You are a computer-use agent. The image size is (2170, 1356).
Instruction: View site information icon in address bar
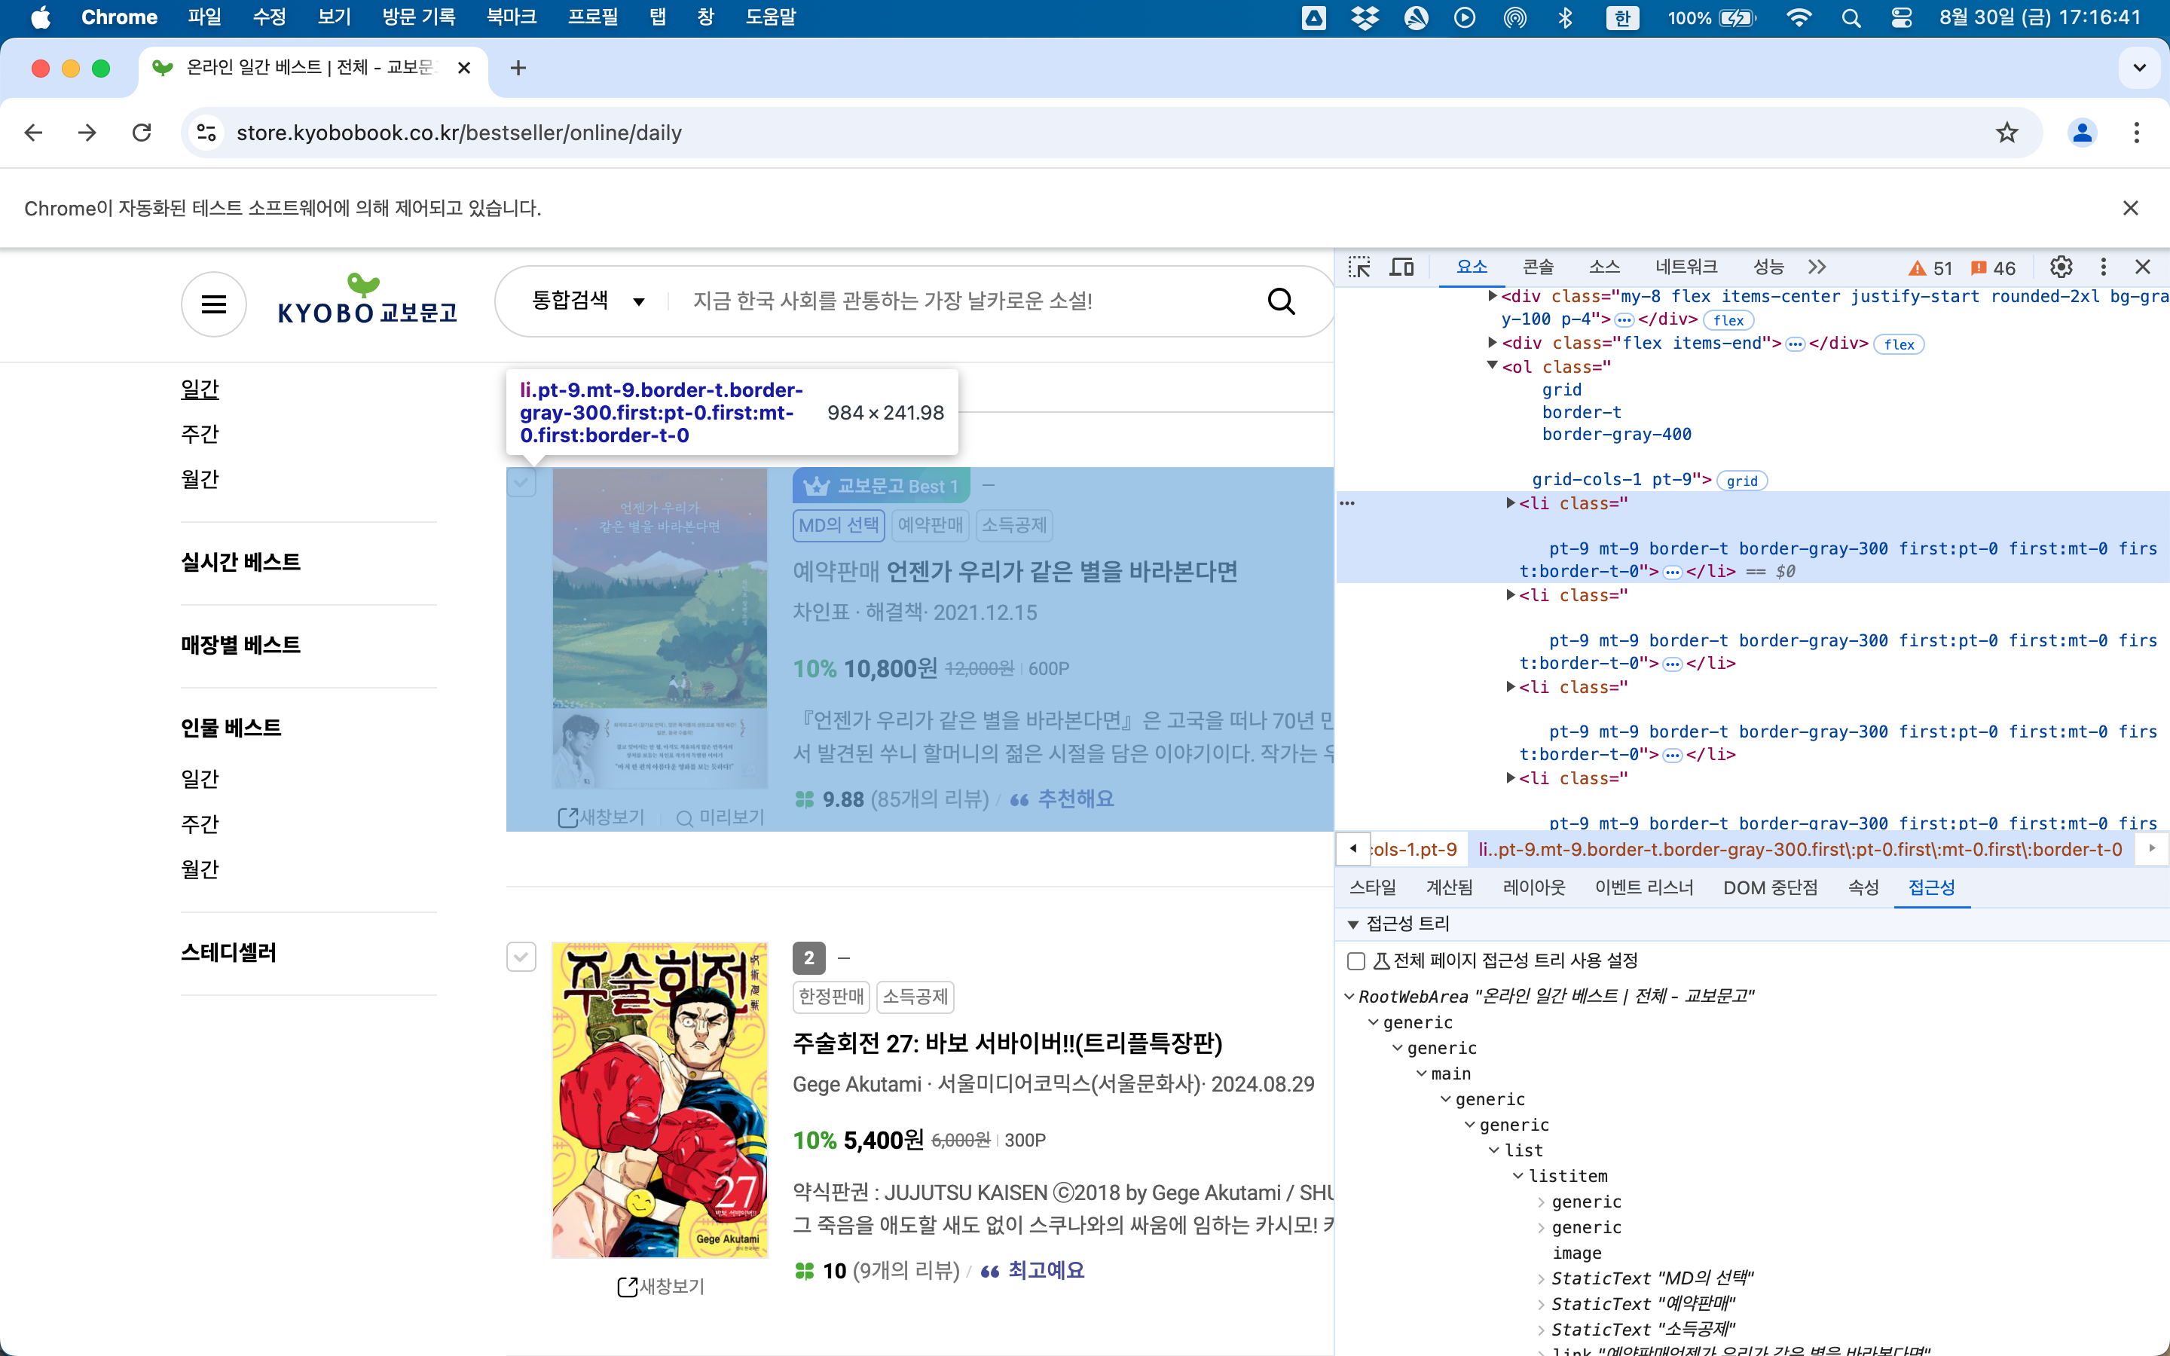206,133
